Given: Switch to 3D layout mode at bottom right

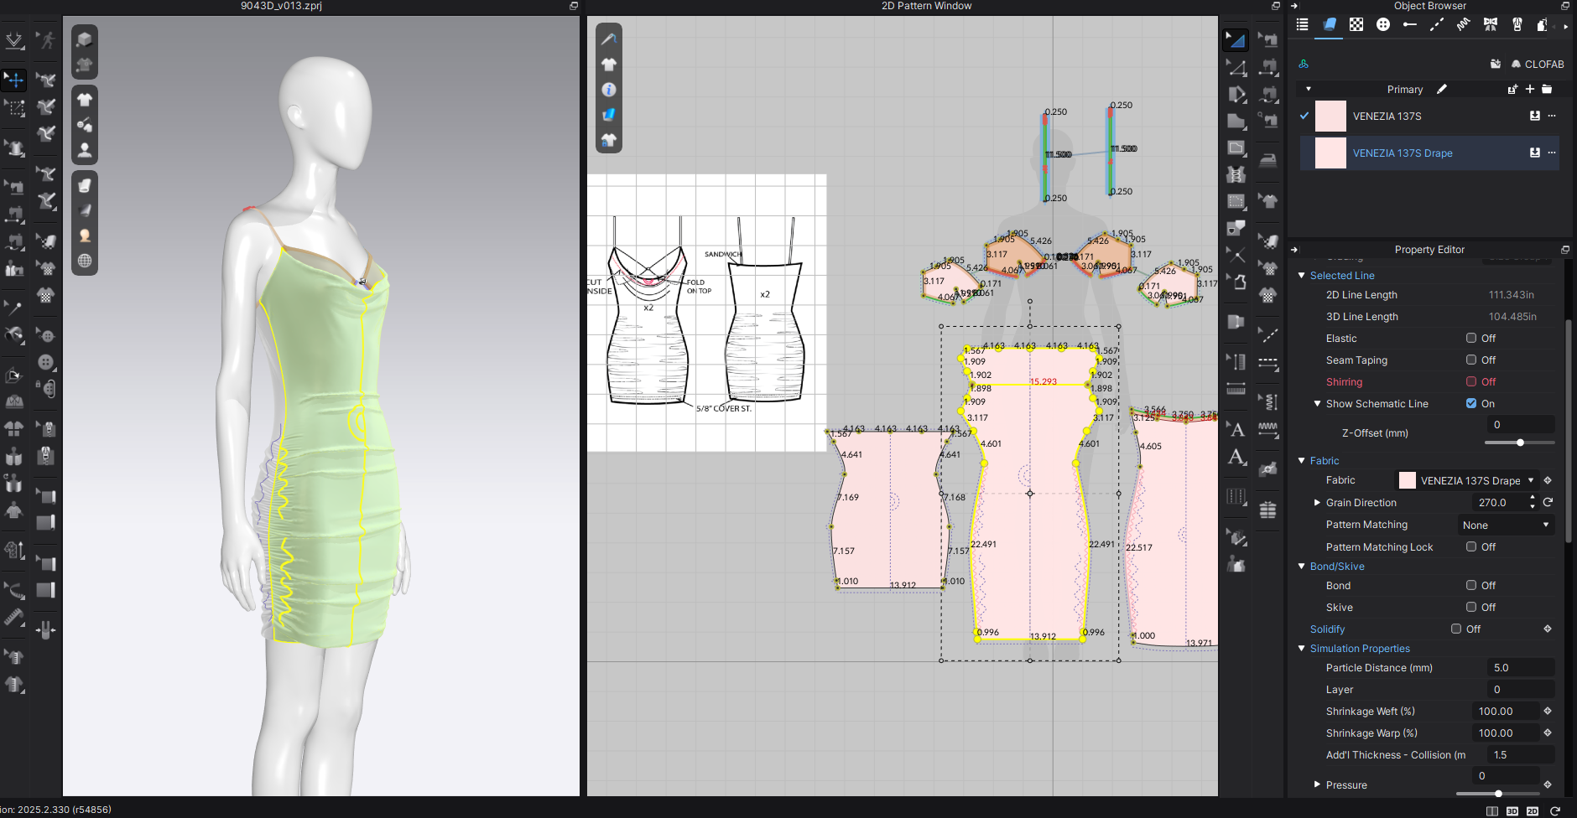Looking at the screenshot, I should point(1512,811).
